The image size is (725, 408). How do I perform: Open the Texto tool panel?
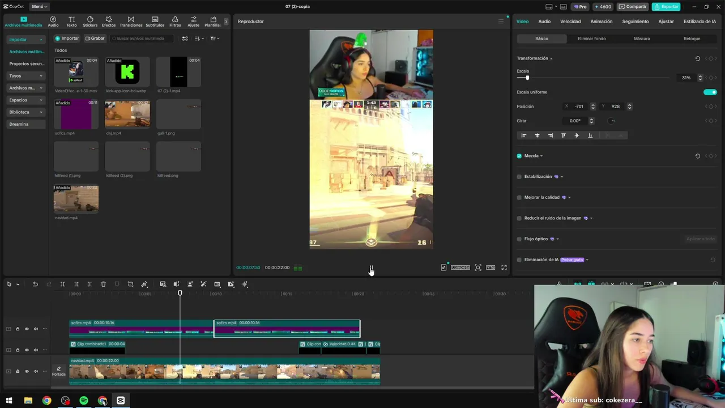coord(71,22)
